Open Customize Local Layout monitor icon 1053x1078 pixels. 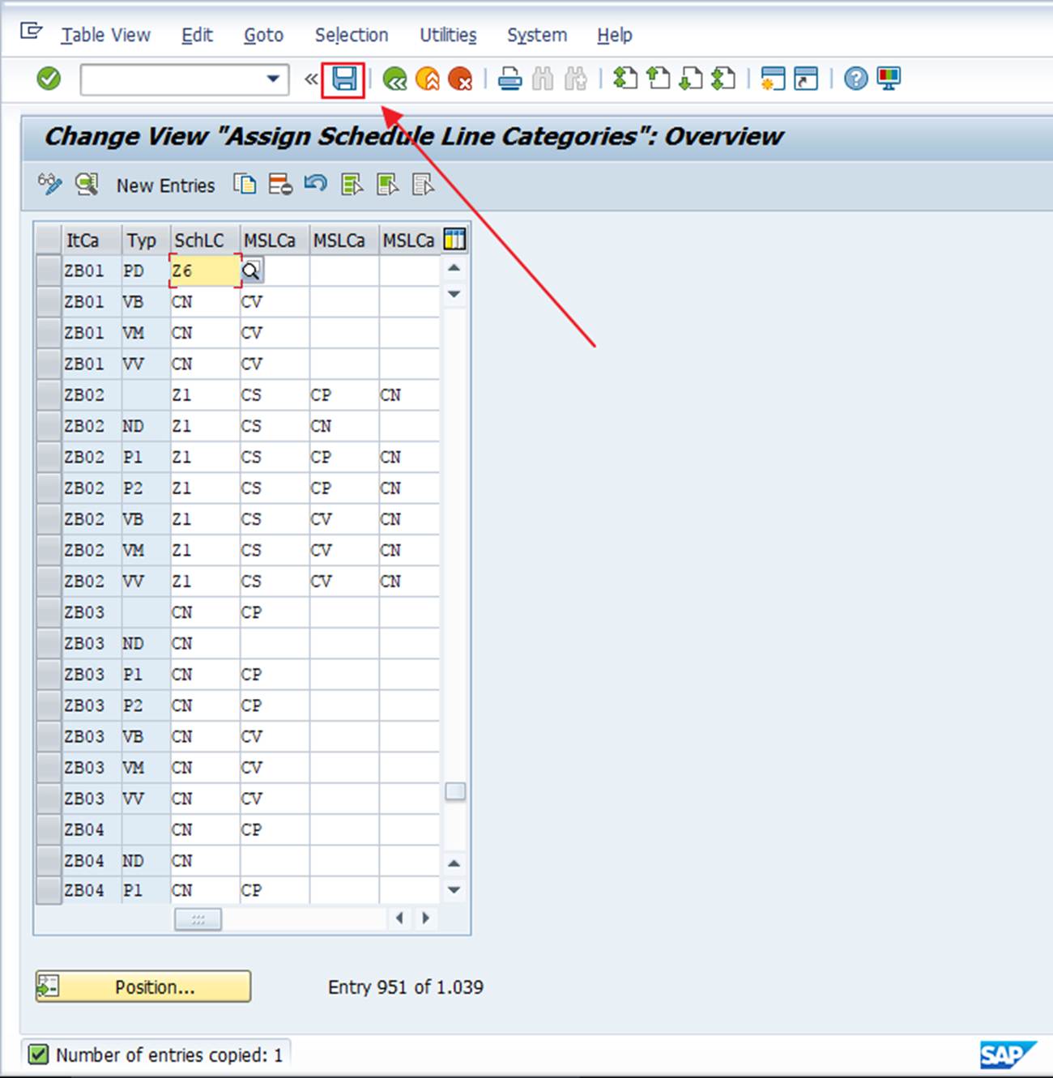pyautogui.click(x=889, y=79)
